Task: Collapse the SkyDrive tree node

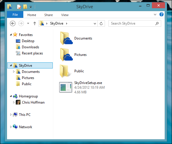Action: pyautogui.click(x=11, y=65)
